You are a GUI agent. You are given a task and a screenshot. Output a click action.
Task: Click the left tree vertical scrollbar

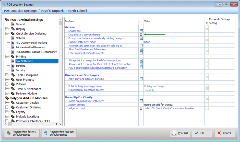click(x=61, y=72)
